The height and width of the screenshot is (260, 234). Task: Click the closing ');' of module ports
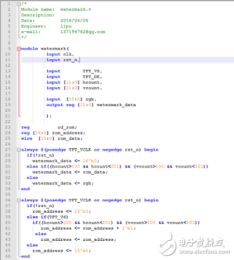coord(49,116)
